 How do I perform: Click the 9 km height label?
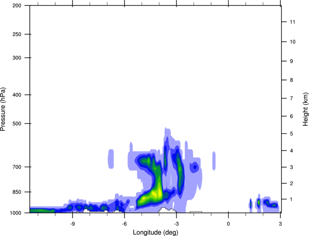[x=291, y=61]
